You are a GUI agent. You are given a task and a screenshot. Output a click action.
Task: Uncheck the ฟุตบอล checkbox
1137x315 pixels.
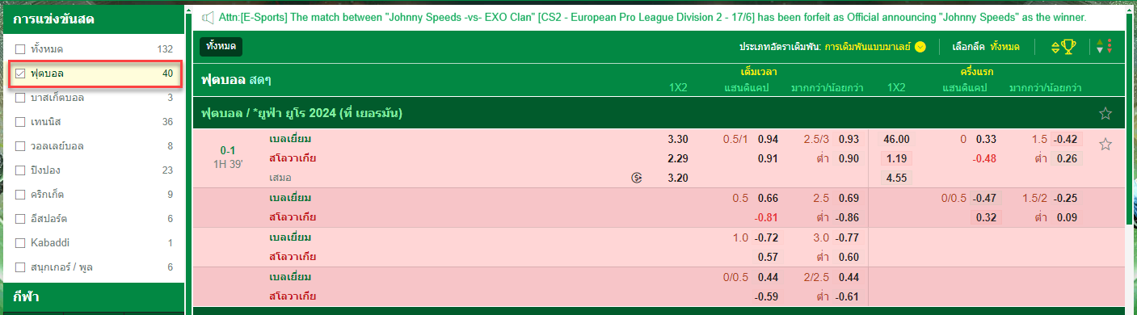point(20,74)
